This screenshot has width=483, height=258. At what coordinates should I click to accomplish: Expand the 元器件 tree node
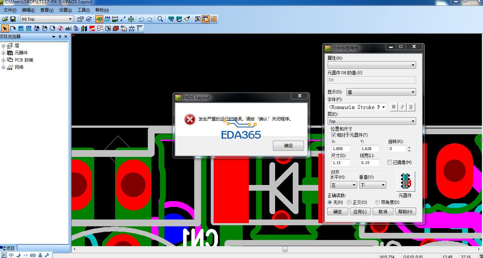click(x=4, y=53)
